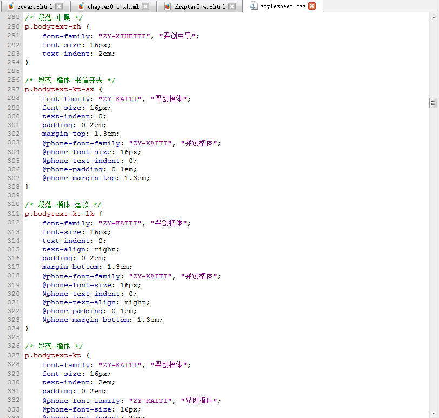Click line number 290 in the gutter
Screen dimensions: 439x418
[x=14, y=26]
